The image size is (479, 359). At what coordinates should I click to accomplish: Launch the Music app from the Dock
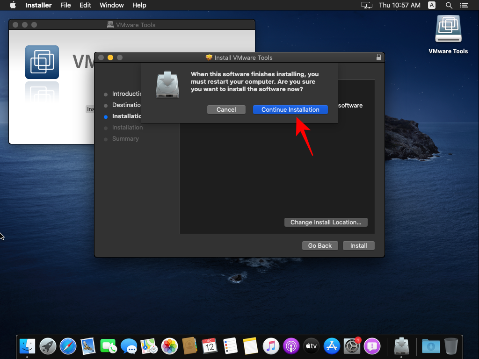270,346
